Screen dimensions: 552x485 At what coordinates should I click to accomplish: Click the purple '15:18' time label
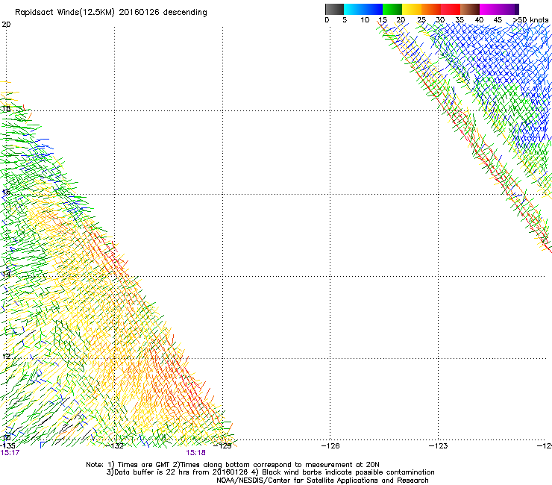coord(195,453)
